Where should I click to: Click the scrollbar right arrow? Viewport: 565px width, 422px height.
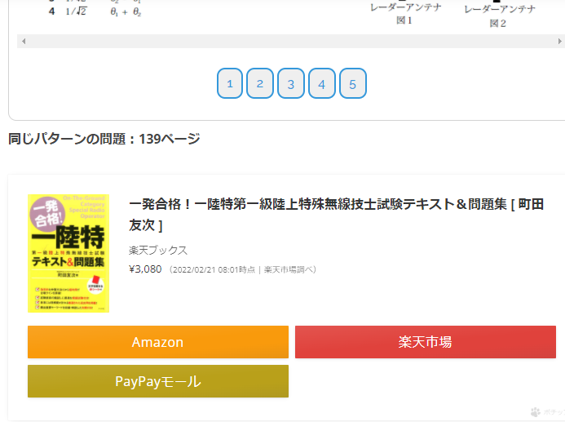coord(559,41)
